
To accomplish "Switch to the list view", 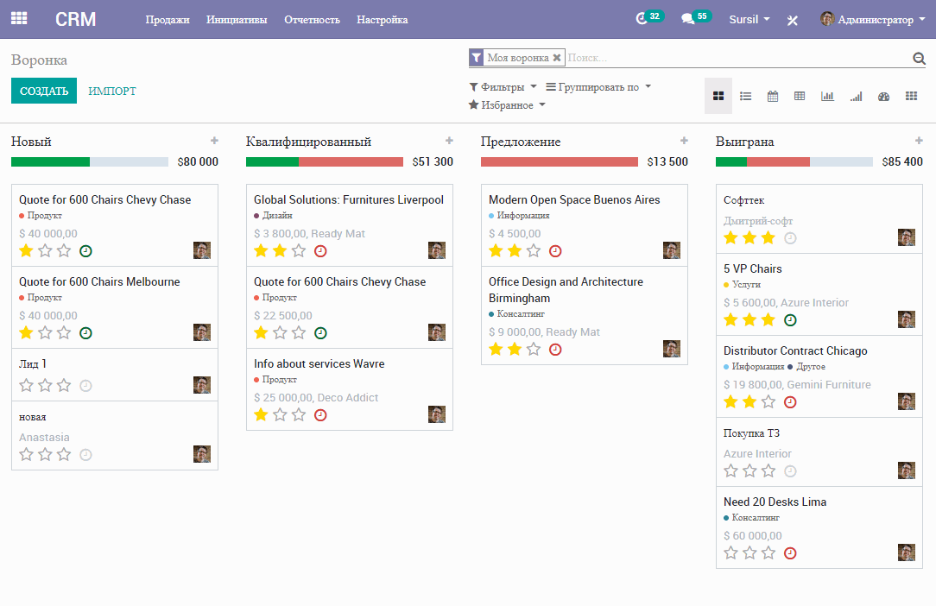I will pos(745,96).
